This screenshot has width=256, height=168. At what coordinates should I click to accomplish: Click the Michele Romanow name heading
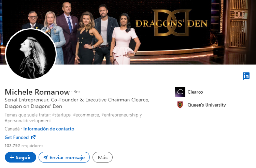(37, 92)
